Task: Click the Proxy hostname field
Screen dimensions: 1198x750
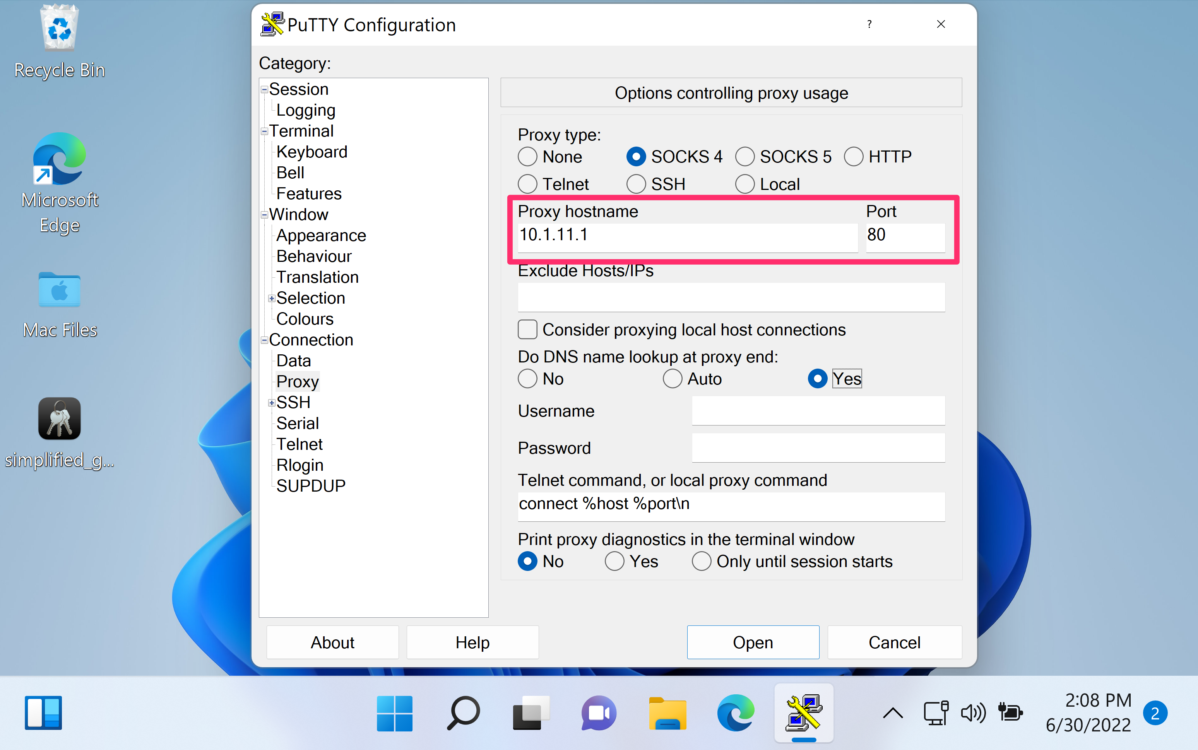Action: (x=688, y=237)
